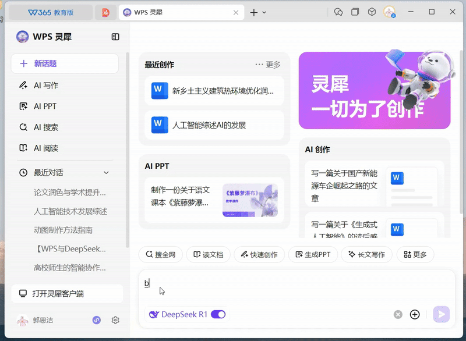Clear input with the gray X icon
Image resolution: width=466 pixels, height=341 pixels.
tap(398, 314)
